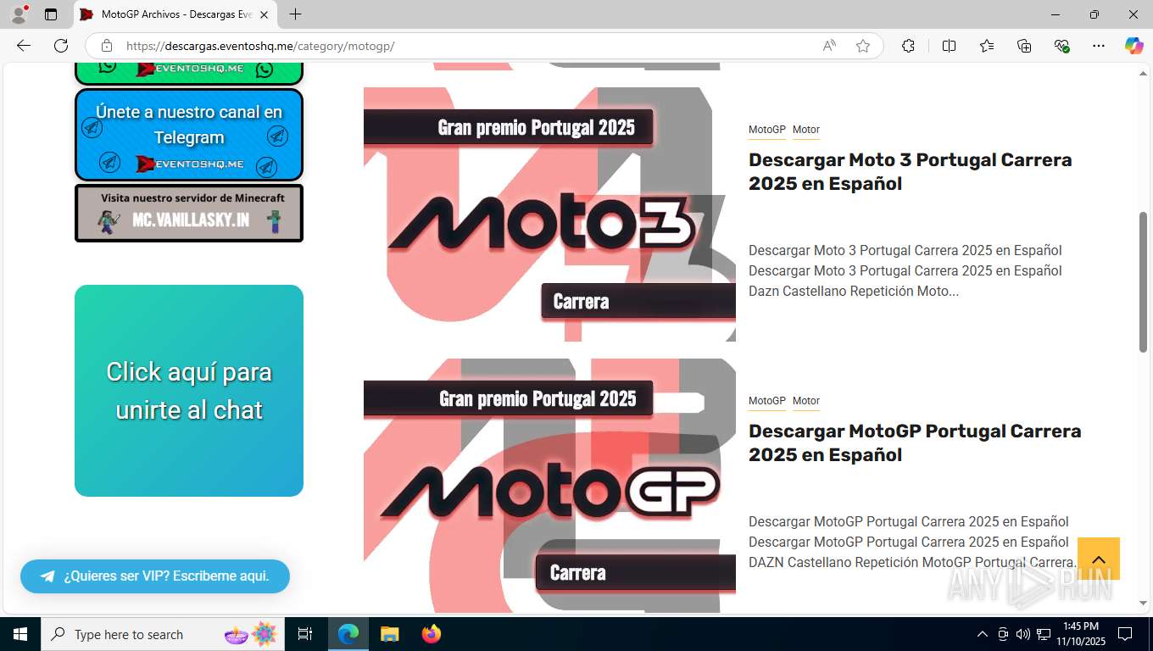Screen dimensions: 1153x651
Task: Close the MotoGP Archivos tab
Action: point(264,14)
